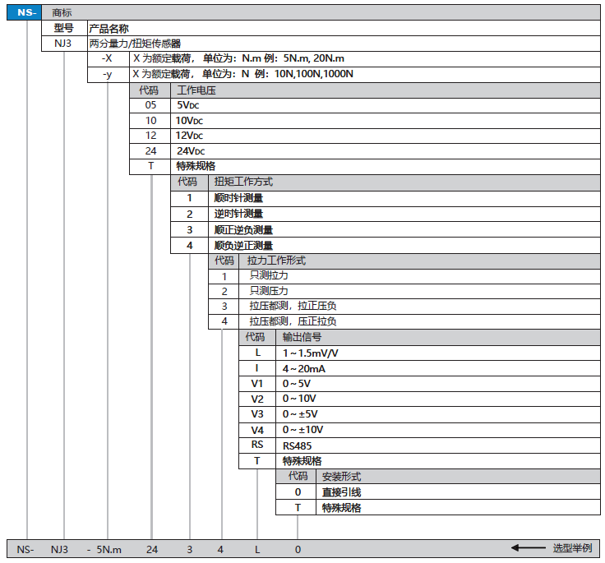Screen dimensions: 605x563
Task: Click the RS485 output signal entry
Action: (x=297, y=445)
